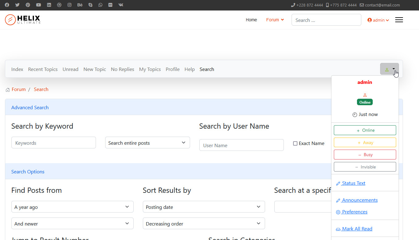Click into the Keywords input field
The height and width of the screenshot is (240, 419).
pyautogui.click(x=53, y=143)
